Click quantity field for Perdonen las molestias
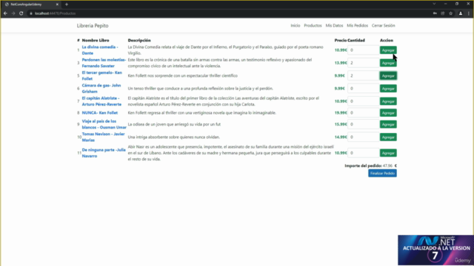The image size is (474, 266). click(364, 63)
